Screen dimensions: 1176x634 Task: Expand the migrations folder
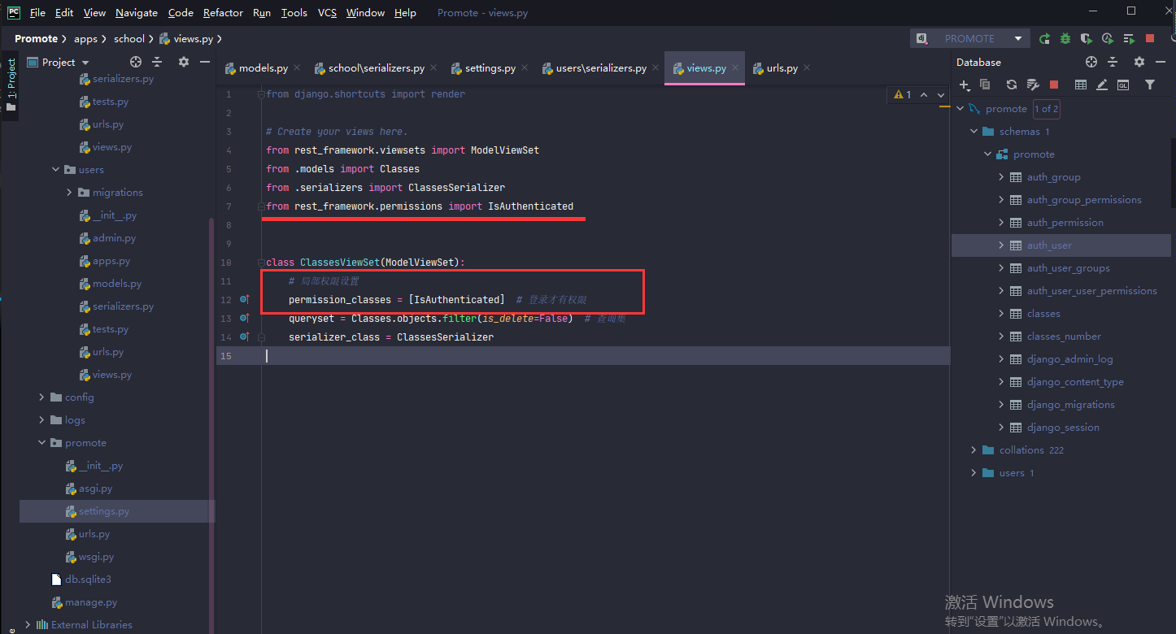(x=70, y=193)
